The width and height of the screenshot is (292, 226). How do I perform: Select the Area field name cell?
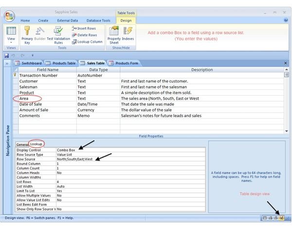coord(48,98)
